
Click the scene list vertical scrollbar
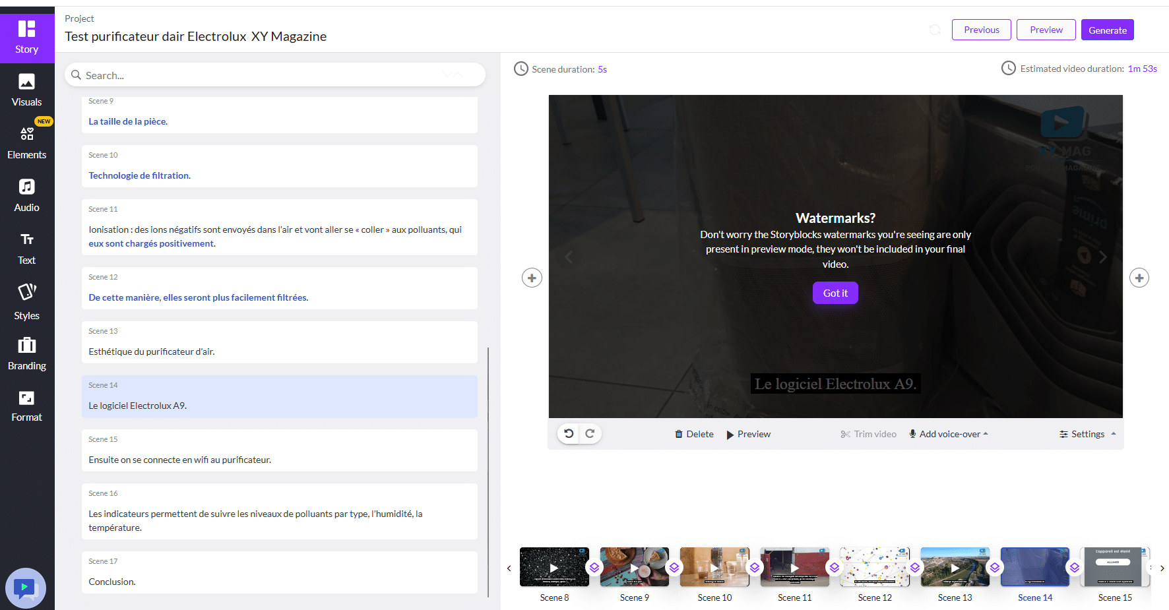(488, 472)
